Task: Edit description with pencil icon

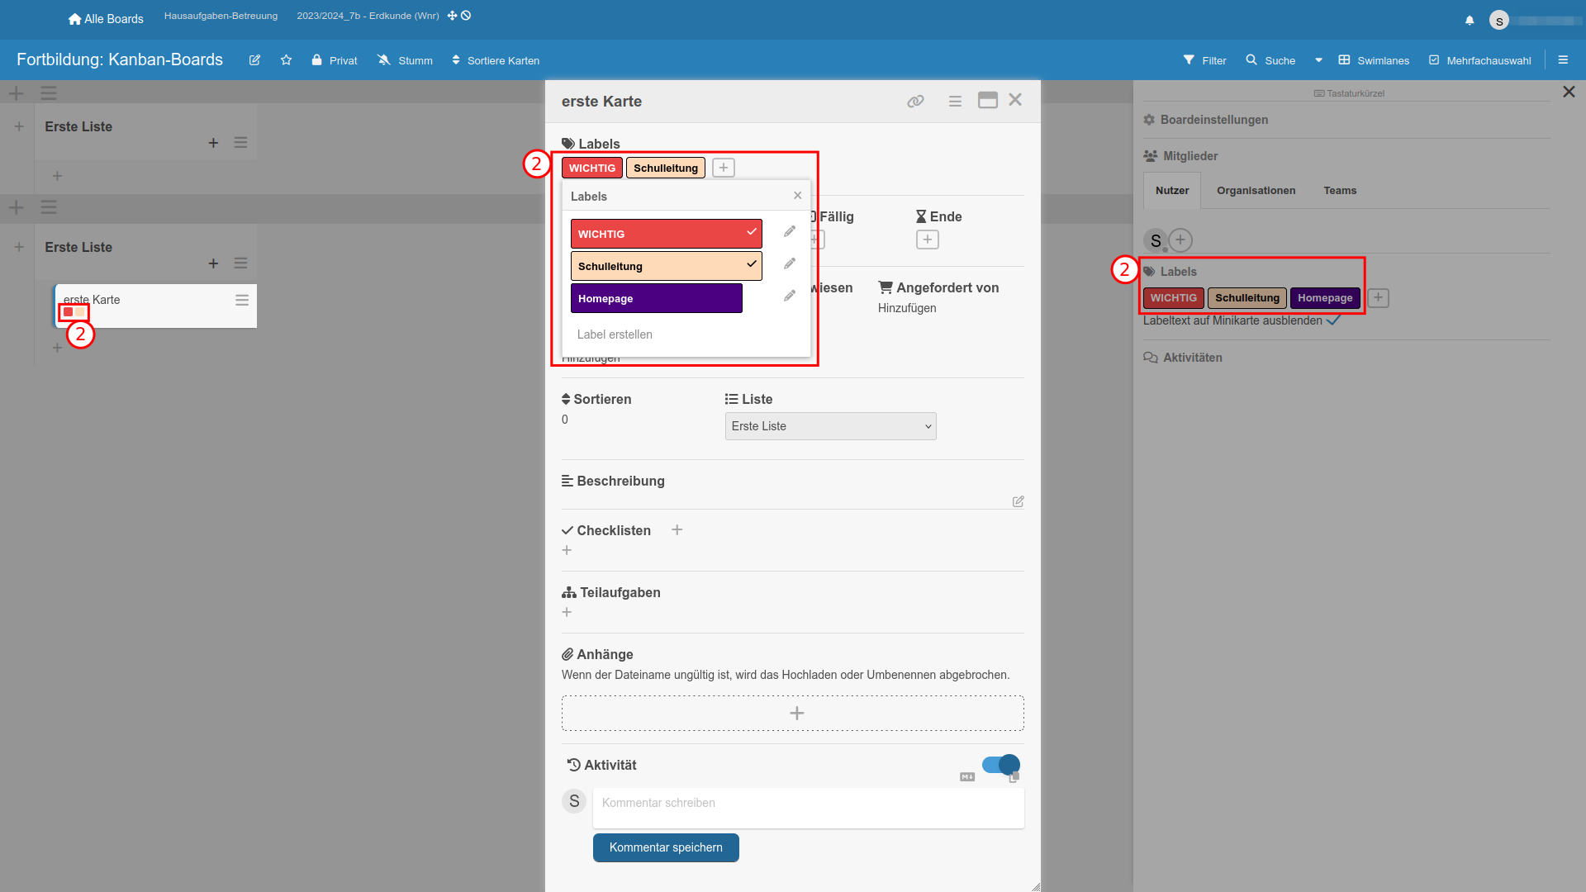Action: [x=1018, y=501]
